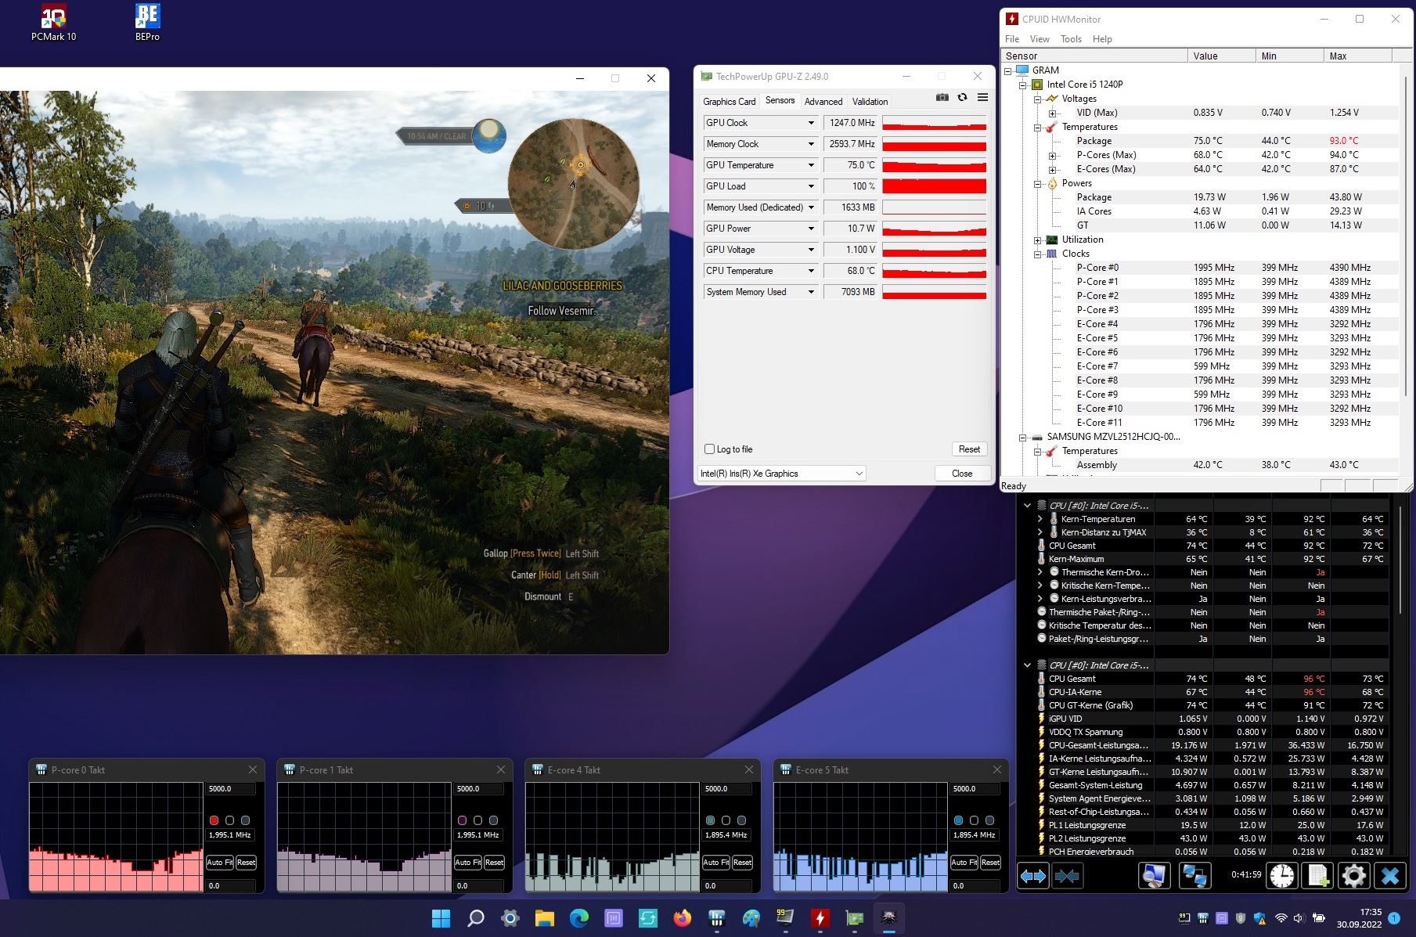
Task: Click the Reset button in GPU-Z
Action: pos(969,449)
